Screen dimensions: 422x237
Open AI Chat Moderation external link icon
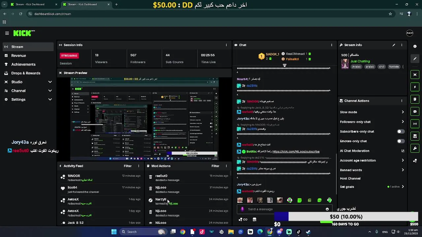(x=403, y=151)
